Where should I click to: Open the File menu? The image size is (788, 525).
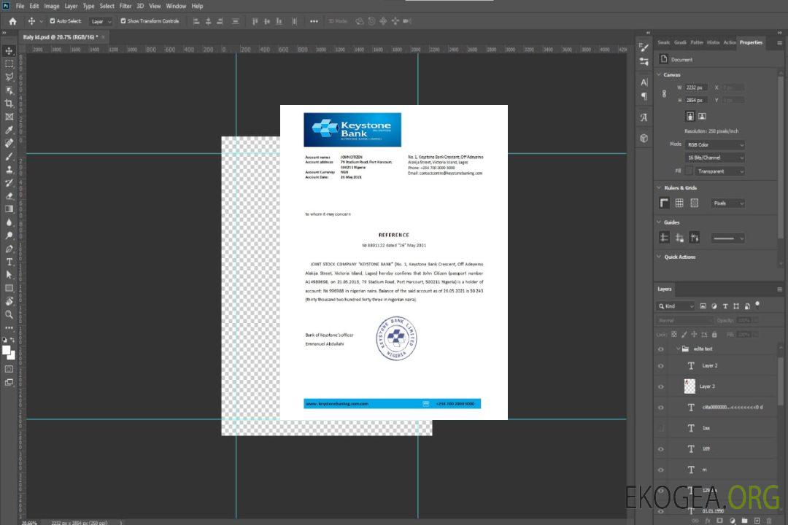tap(20, 6)
